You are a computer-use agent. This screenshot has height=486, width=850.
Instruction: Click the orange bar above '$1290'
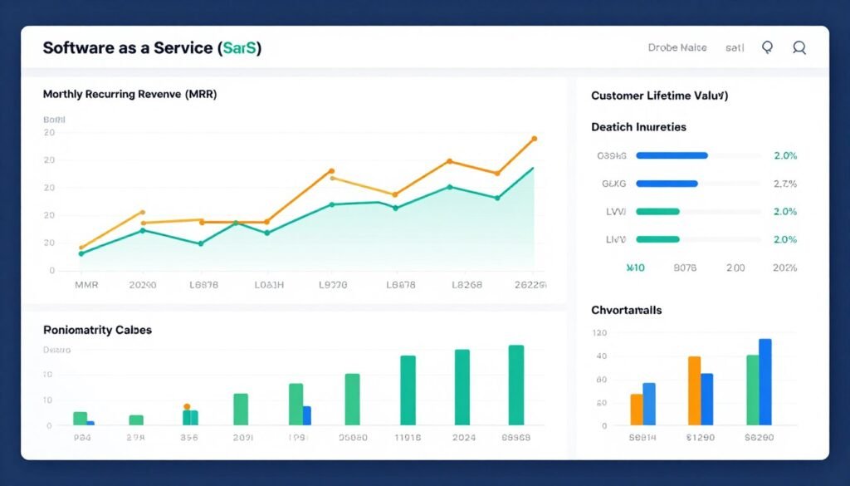click(695, 390)
